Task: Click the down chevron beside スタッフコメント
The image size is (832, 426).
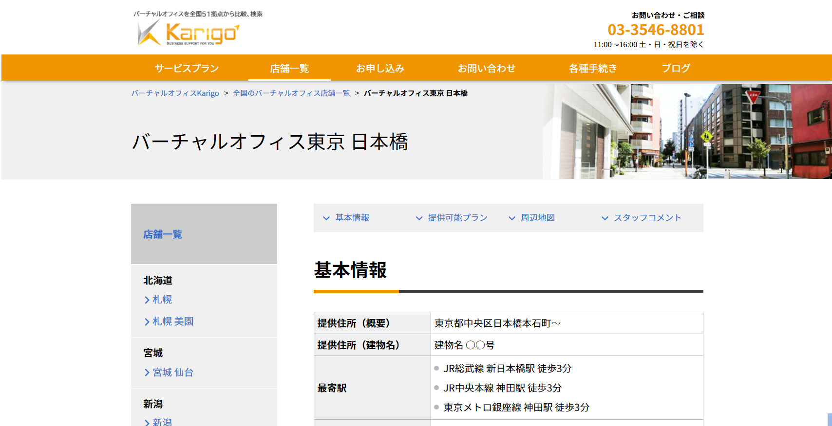Action: coord(605,218)
